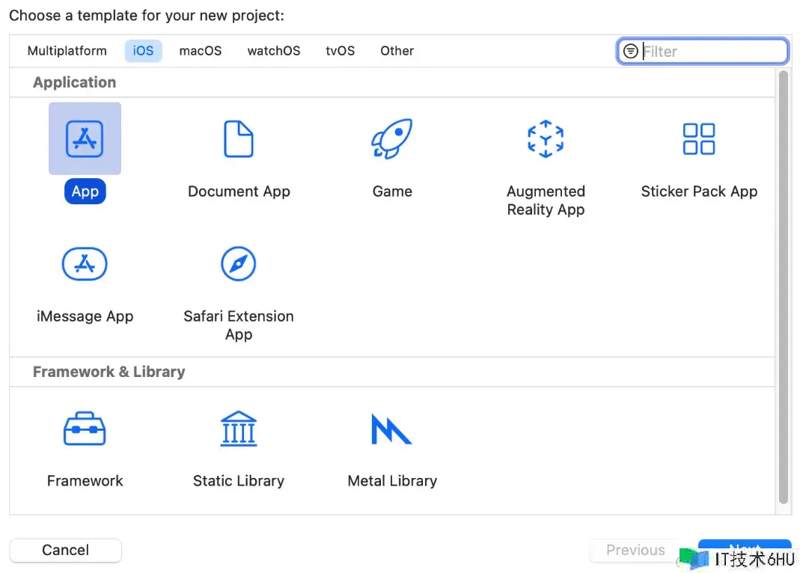
Task: Click the 'Metal Library' label
Action: 392,481
